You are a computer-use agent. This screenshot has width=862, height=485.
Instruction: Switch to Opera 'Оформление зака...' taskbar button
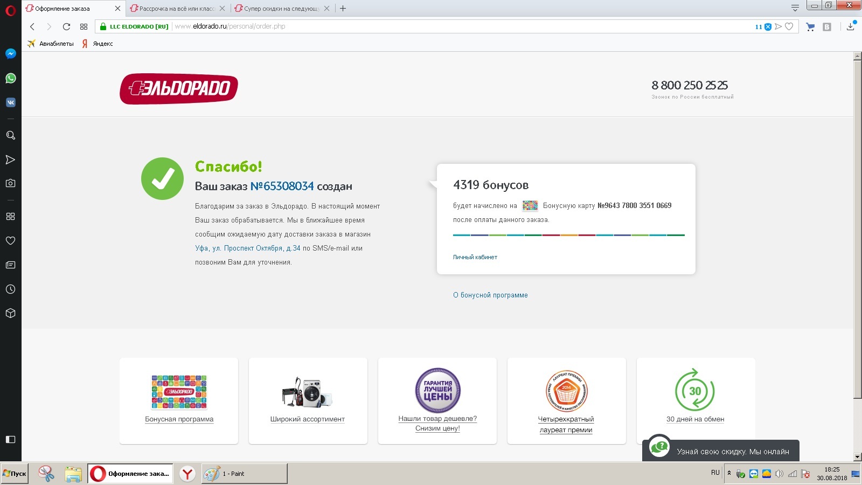tap(130, 474)
